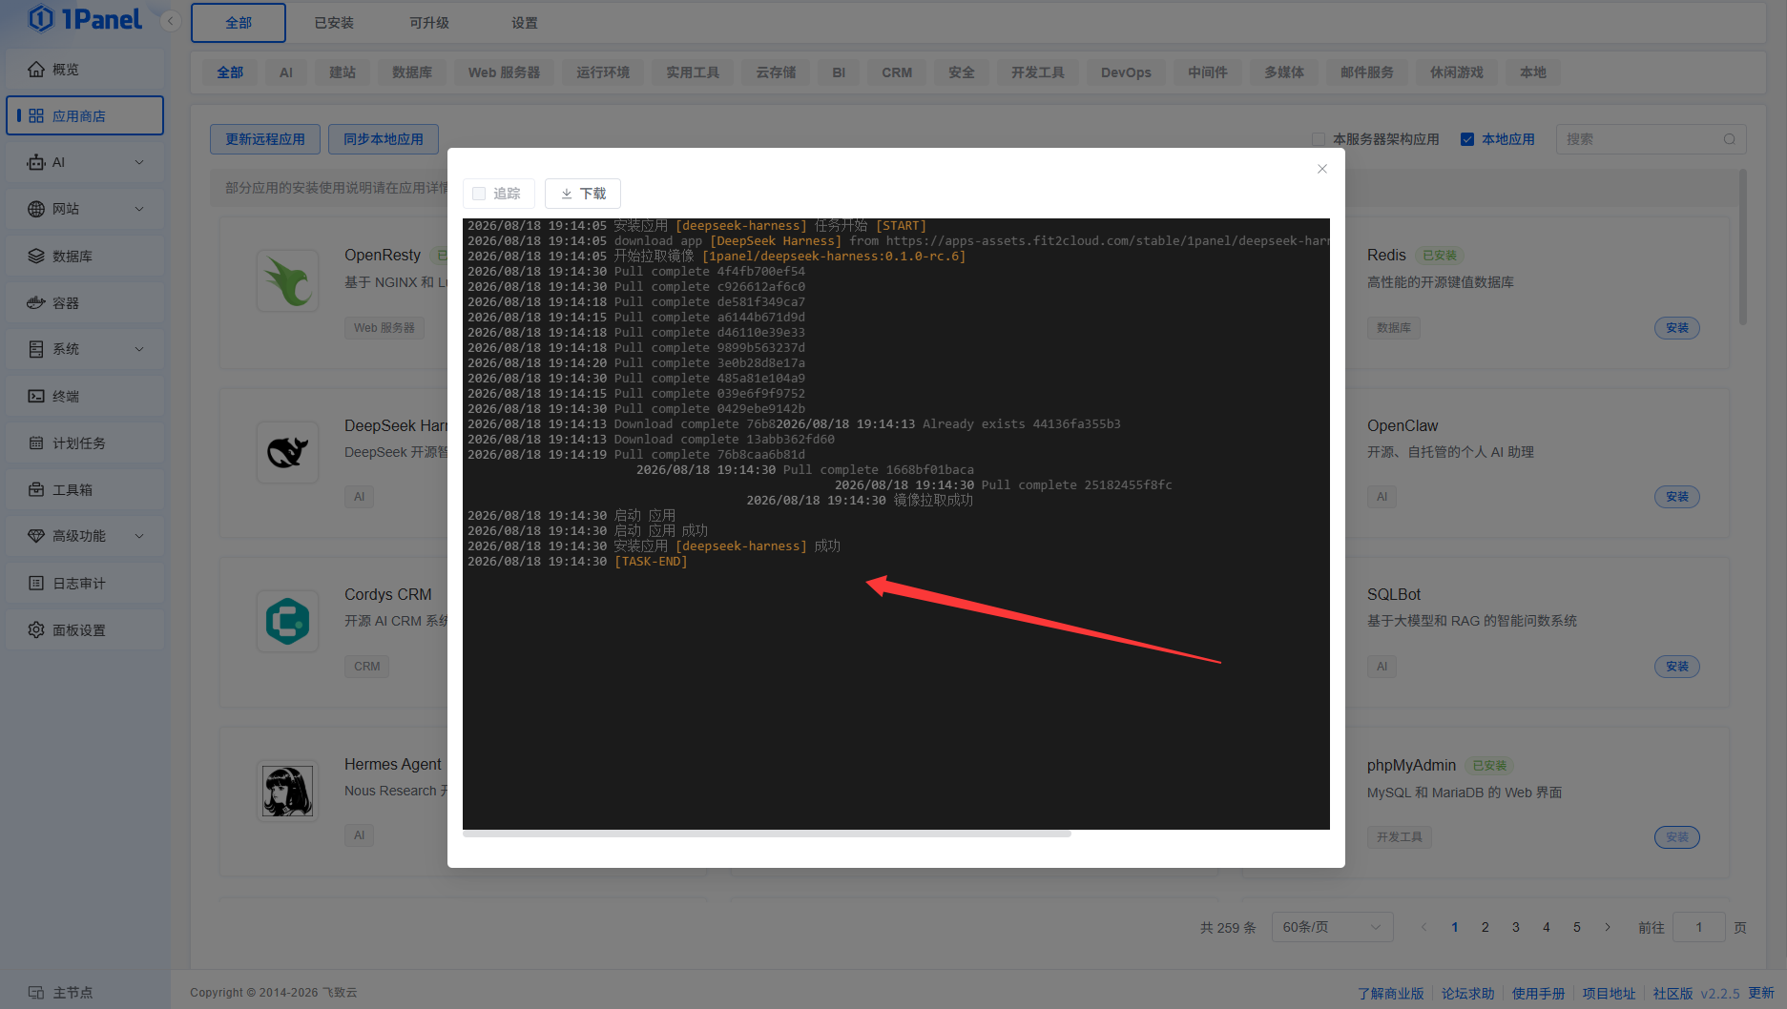Focus the 前往 page number field

coord(1699,927)
